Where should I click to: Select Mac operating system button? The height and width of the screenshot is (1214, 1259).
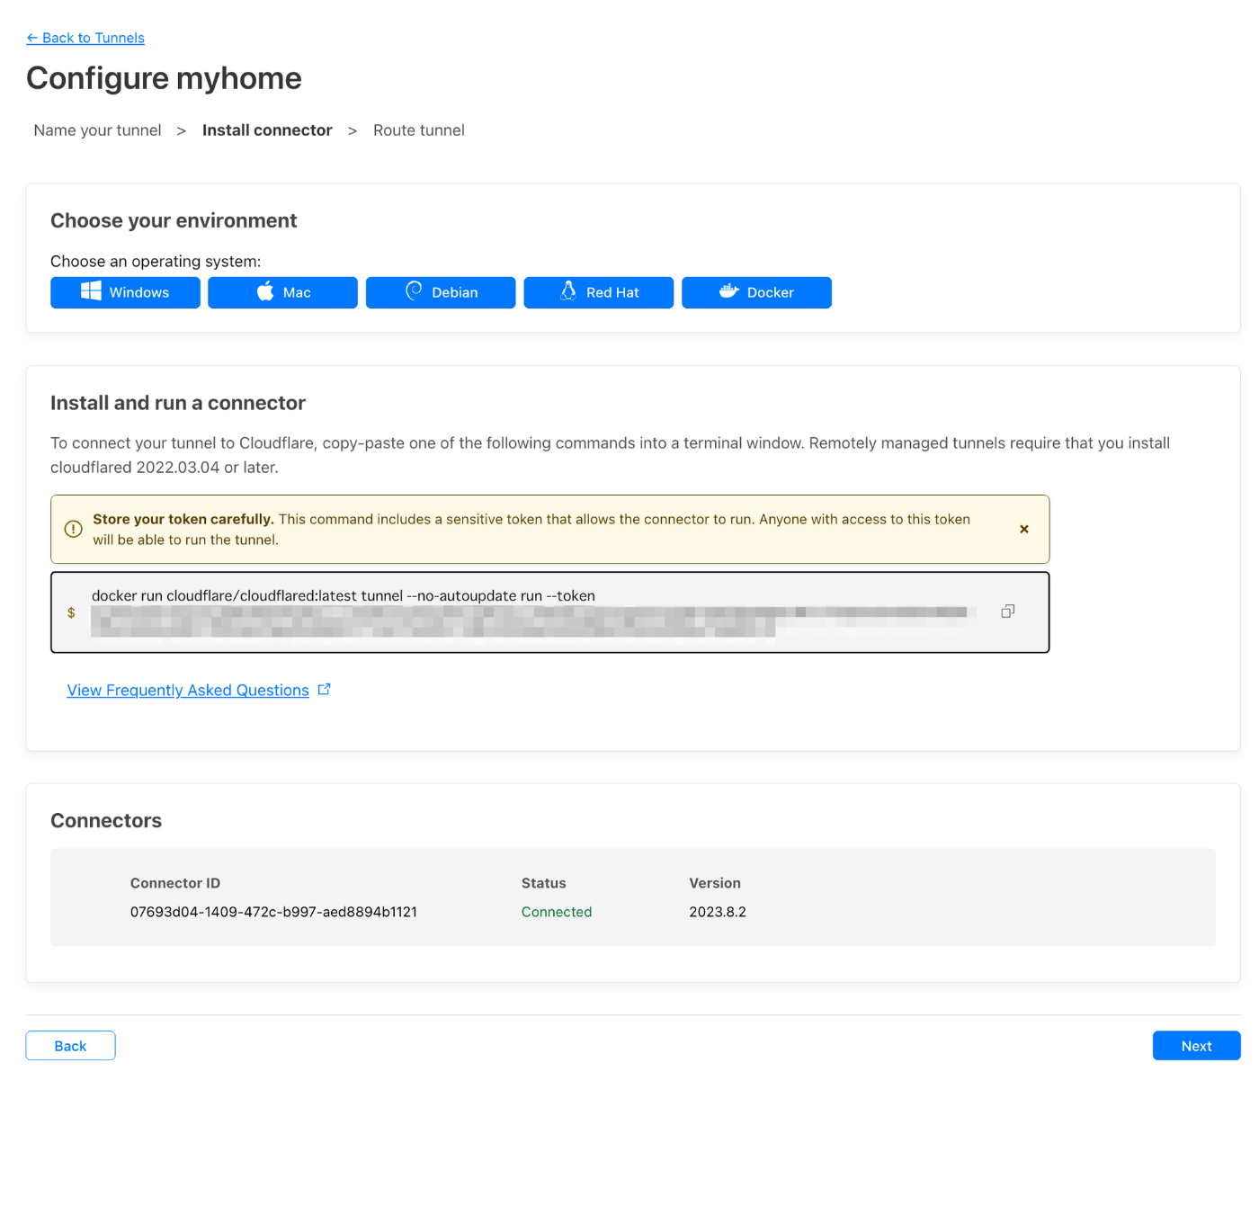click(x=282, y=292)
